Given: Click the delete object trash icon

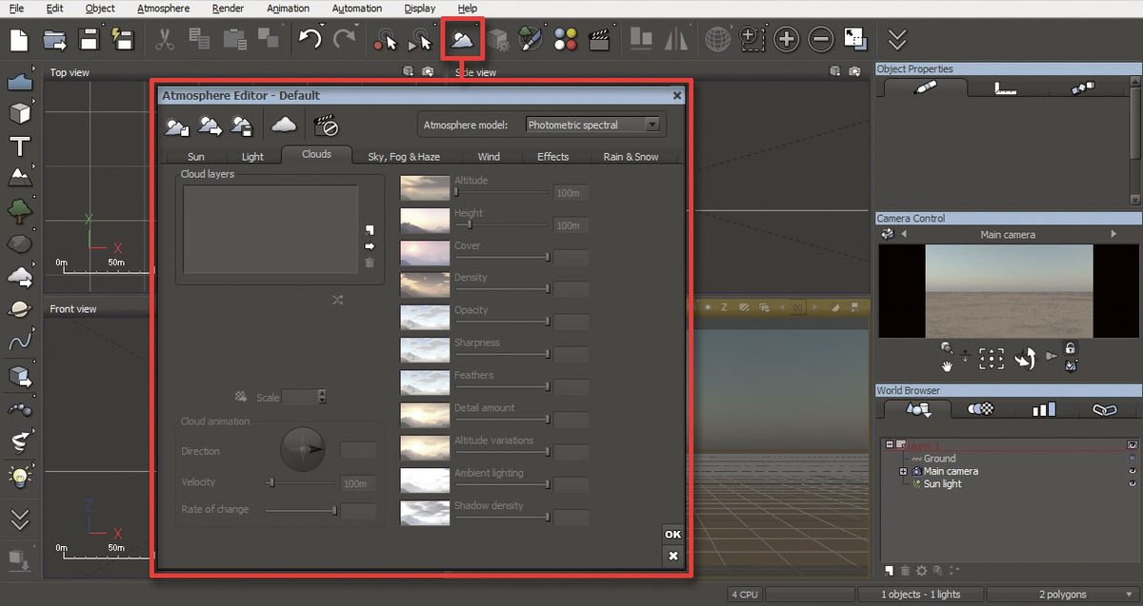Looking at the screenshot, I should coord(905,571).
